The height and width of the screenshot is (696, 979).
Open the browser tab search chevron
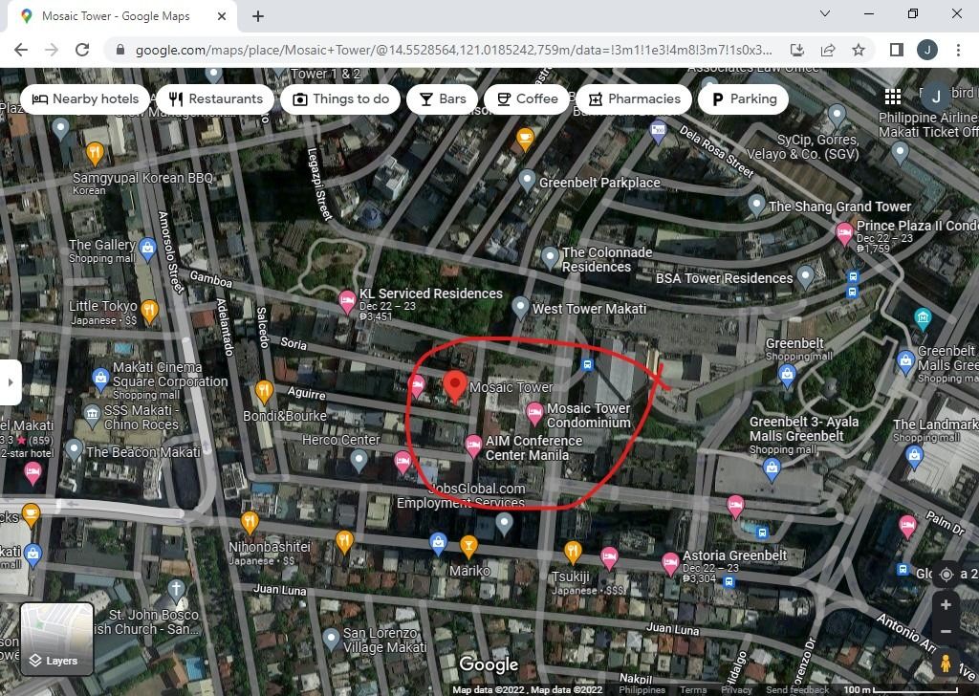(824, 15)
